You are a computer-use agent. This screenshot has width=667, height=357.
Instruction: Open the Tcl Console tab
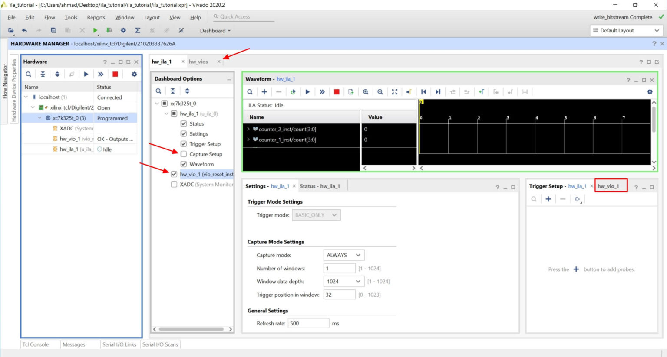(x=36, y=344)
